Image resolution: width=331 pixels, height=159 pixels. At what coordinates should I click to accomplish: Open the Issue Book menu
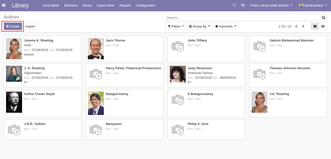click(x=51, y=5)
